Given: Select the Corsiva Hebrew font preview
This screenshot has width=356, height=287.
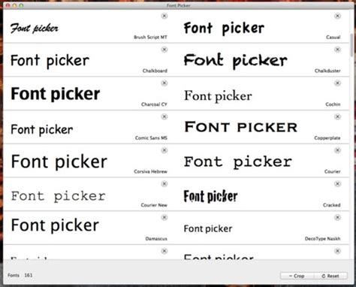Looking at the screenshot, I should [x=59, y=162].
